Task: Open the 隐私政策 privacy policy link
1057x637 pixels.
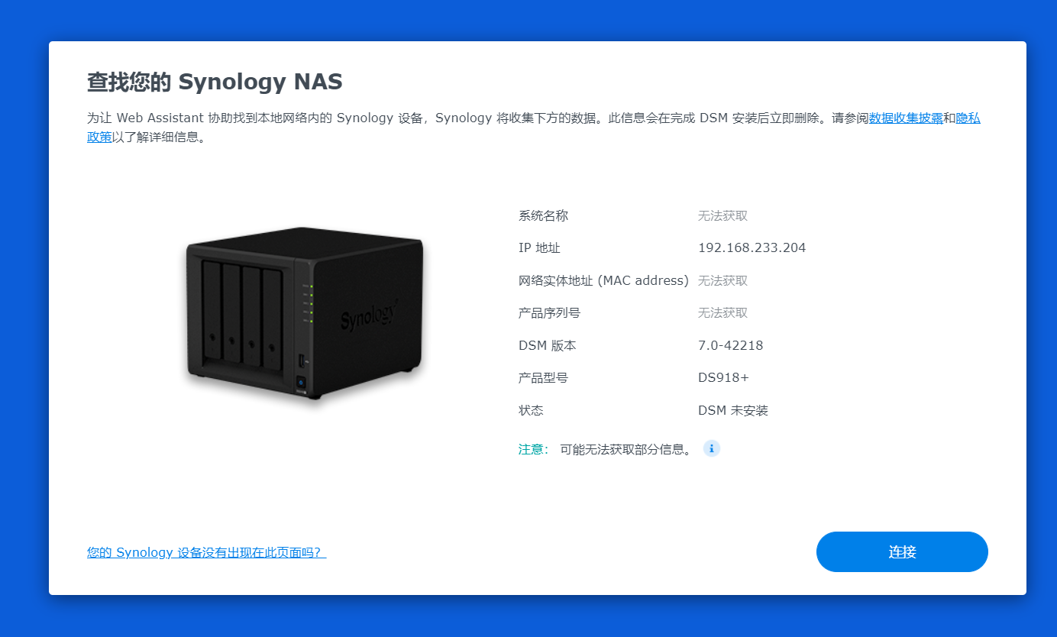Action: tap(968, 118)
